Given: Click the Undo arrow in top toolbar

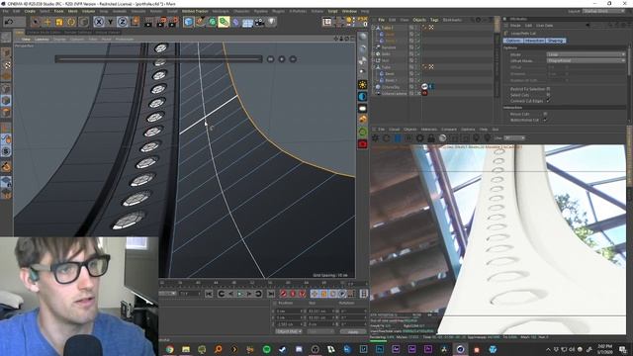Looking at the screenshot, I should coord(9,22).
